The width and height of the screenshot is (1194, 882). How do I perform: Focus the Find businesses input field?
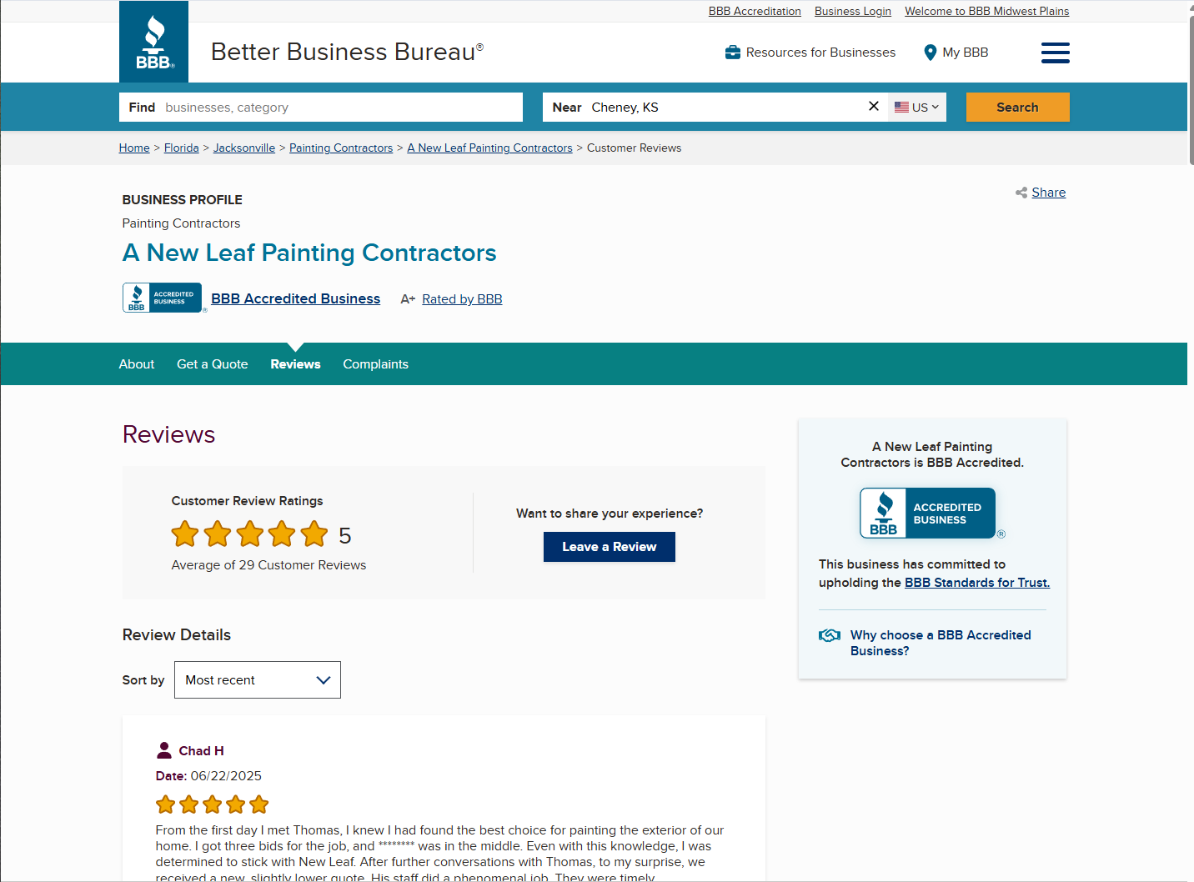[340, 108]
